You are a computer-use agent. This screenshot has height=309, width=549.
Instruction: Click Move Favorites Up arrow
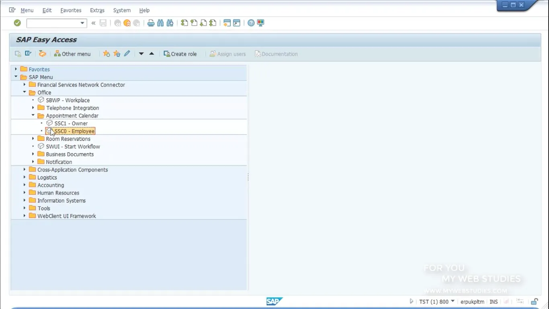coord(152,54)
